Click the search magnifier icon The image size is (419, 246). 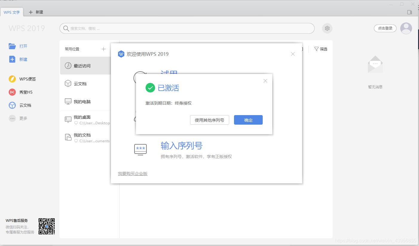pos(66,29)
